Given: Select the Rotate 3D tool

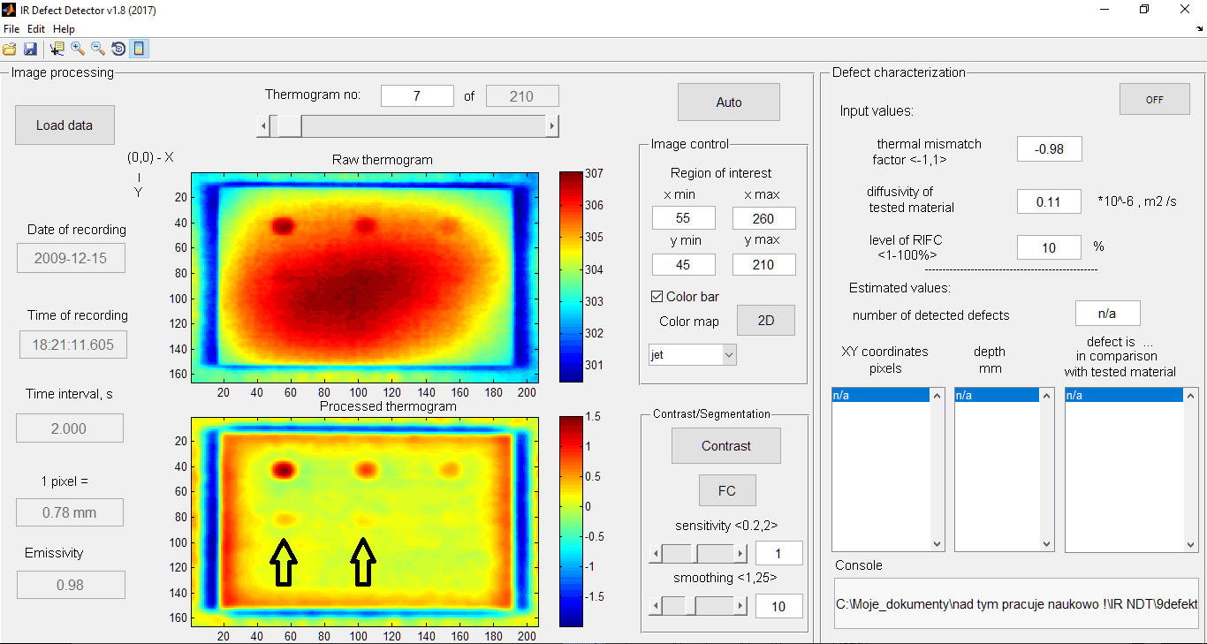Looking at the screenshot, I should (118, 49).
